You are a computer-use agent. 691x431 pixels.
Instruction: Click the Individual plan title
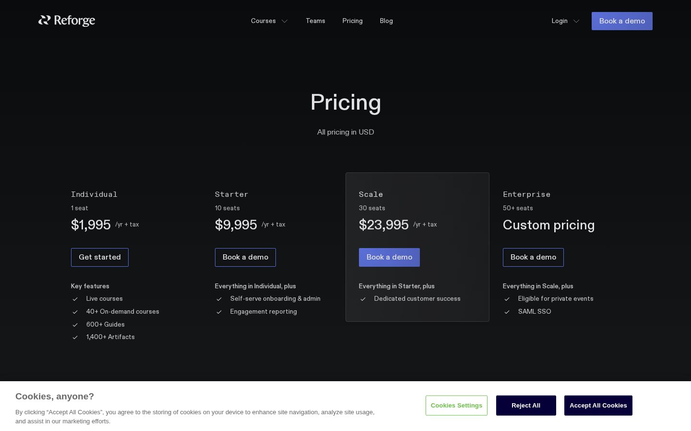tap(94, 194)
